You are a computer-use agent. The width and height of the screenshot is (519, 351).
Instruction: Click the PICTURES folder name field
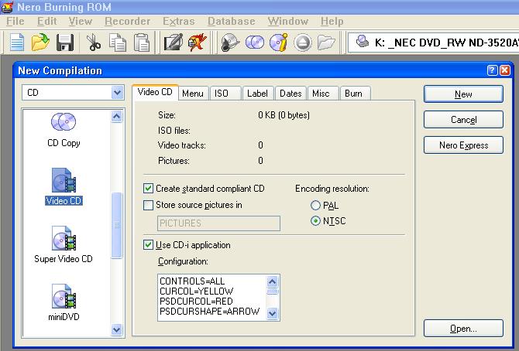218,223
